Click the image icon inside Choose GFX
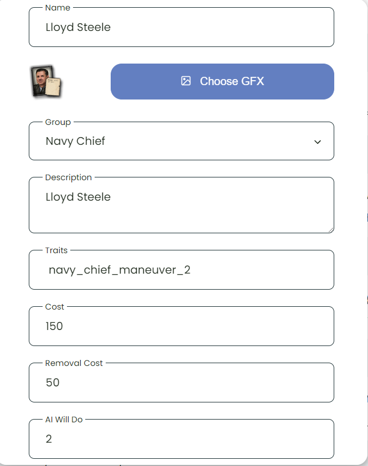Screen dimensions: 368x466 [x=186, y=81]
